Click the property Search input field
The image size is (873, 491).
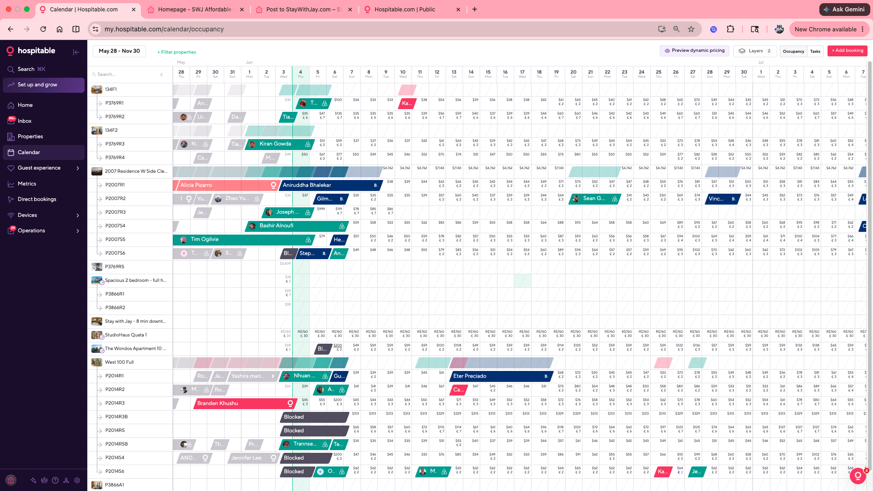[125, 75]
